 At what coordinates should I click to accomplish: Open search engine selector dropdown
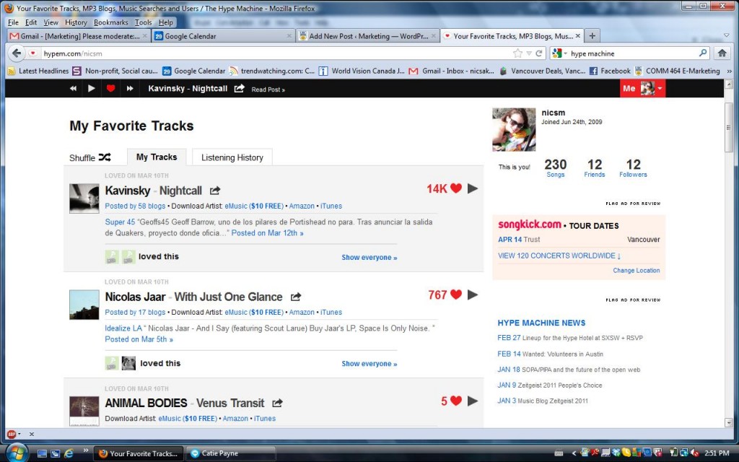point(559,53)
